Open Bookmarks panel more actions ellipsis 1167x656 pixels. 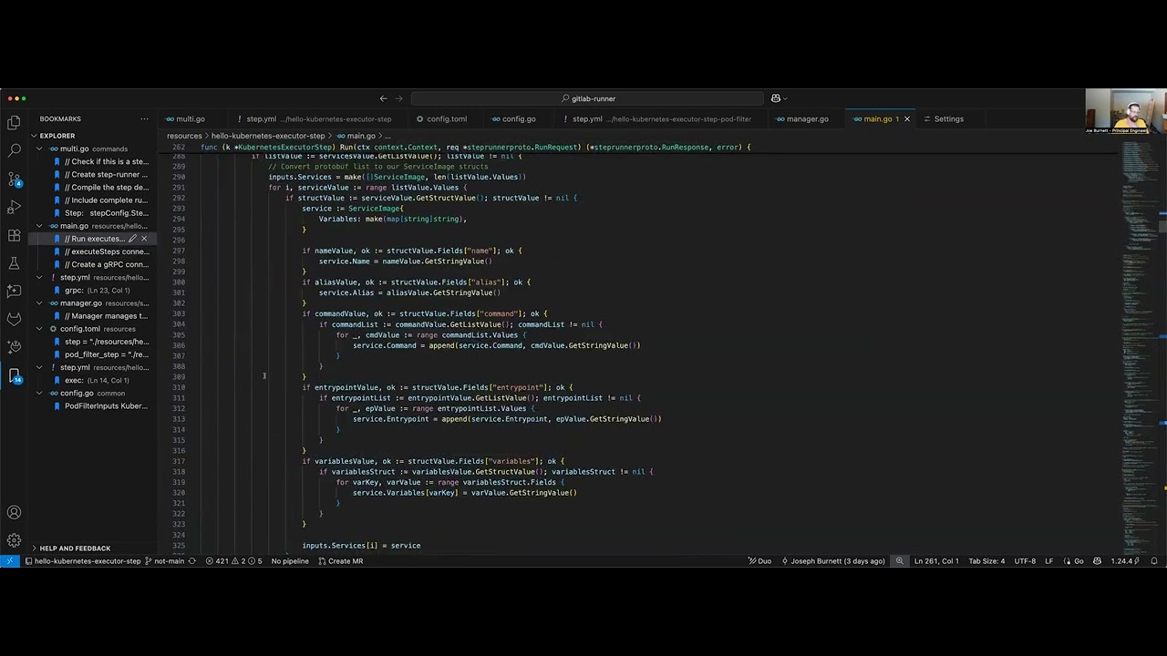tap(144, 118)
